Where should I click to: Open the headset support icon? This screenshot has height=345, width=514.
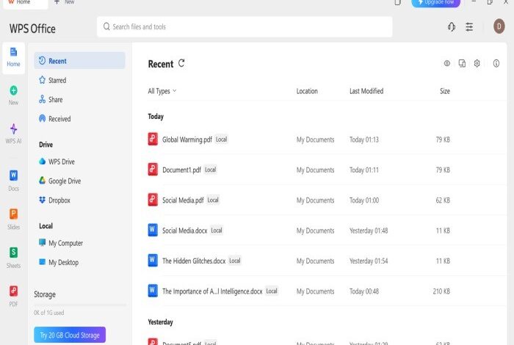[452, 27]
